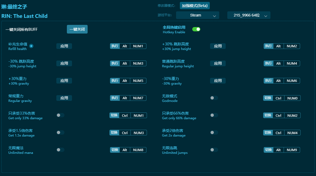Enable Get 2x damage toggle
Viewport: 316px width, 176px height.
(214, 132)
